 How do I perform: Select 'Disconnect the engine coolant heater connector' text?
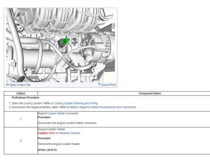67,123
